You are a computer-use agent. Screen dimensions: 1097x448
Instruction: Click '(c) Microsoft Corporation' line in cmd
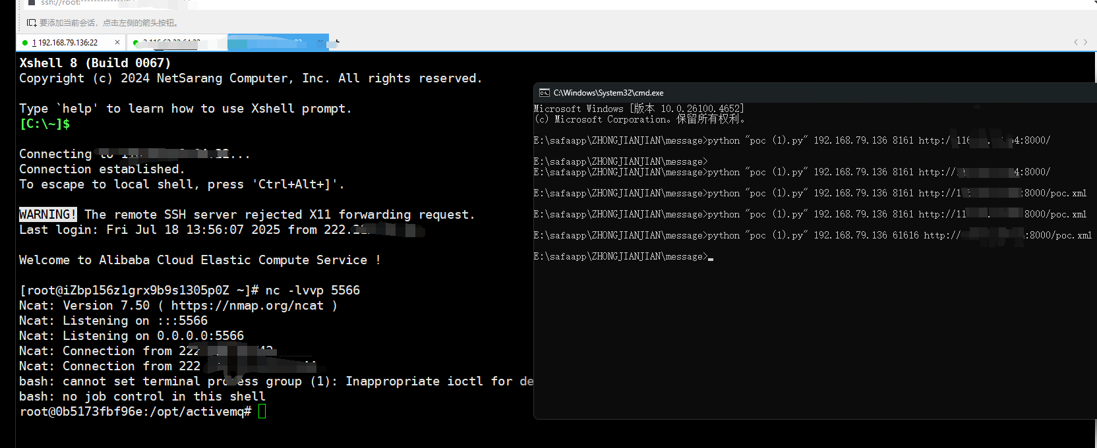tap(639, 119)
